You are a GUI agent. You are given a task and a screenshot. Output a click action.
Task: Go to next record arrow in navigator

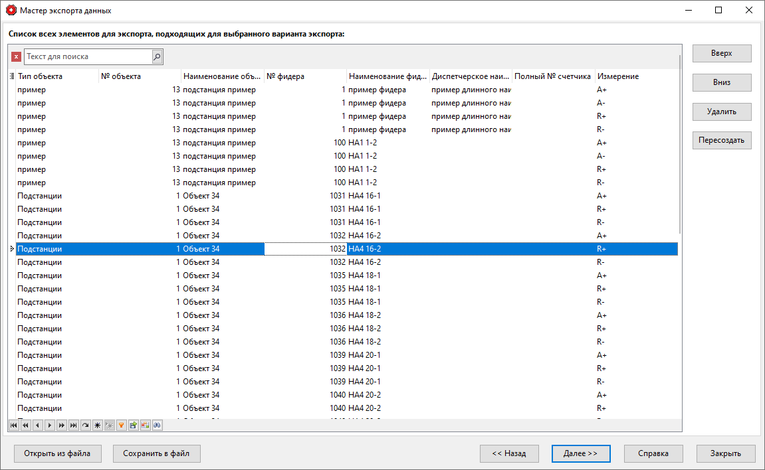pos(49,425)
